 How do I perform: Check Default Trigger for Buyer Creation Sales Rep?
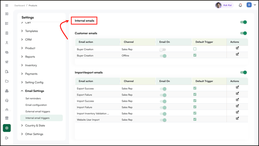(x=195, y=49)
